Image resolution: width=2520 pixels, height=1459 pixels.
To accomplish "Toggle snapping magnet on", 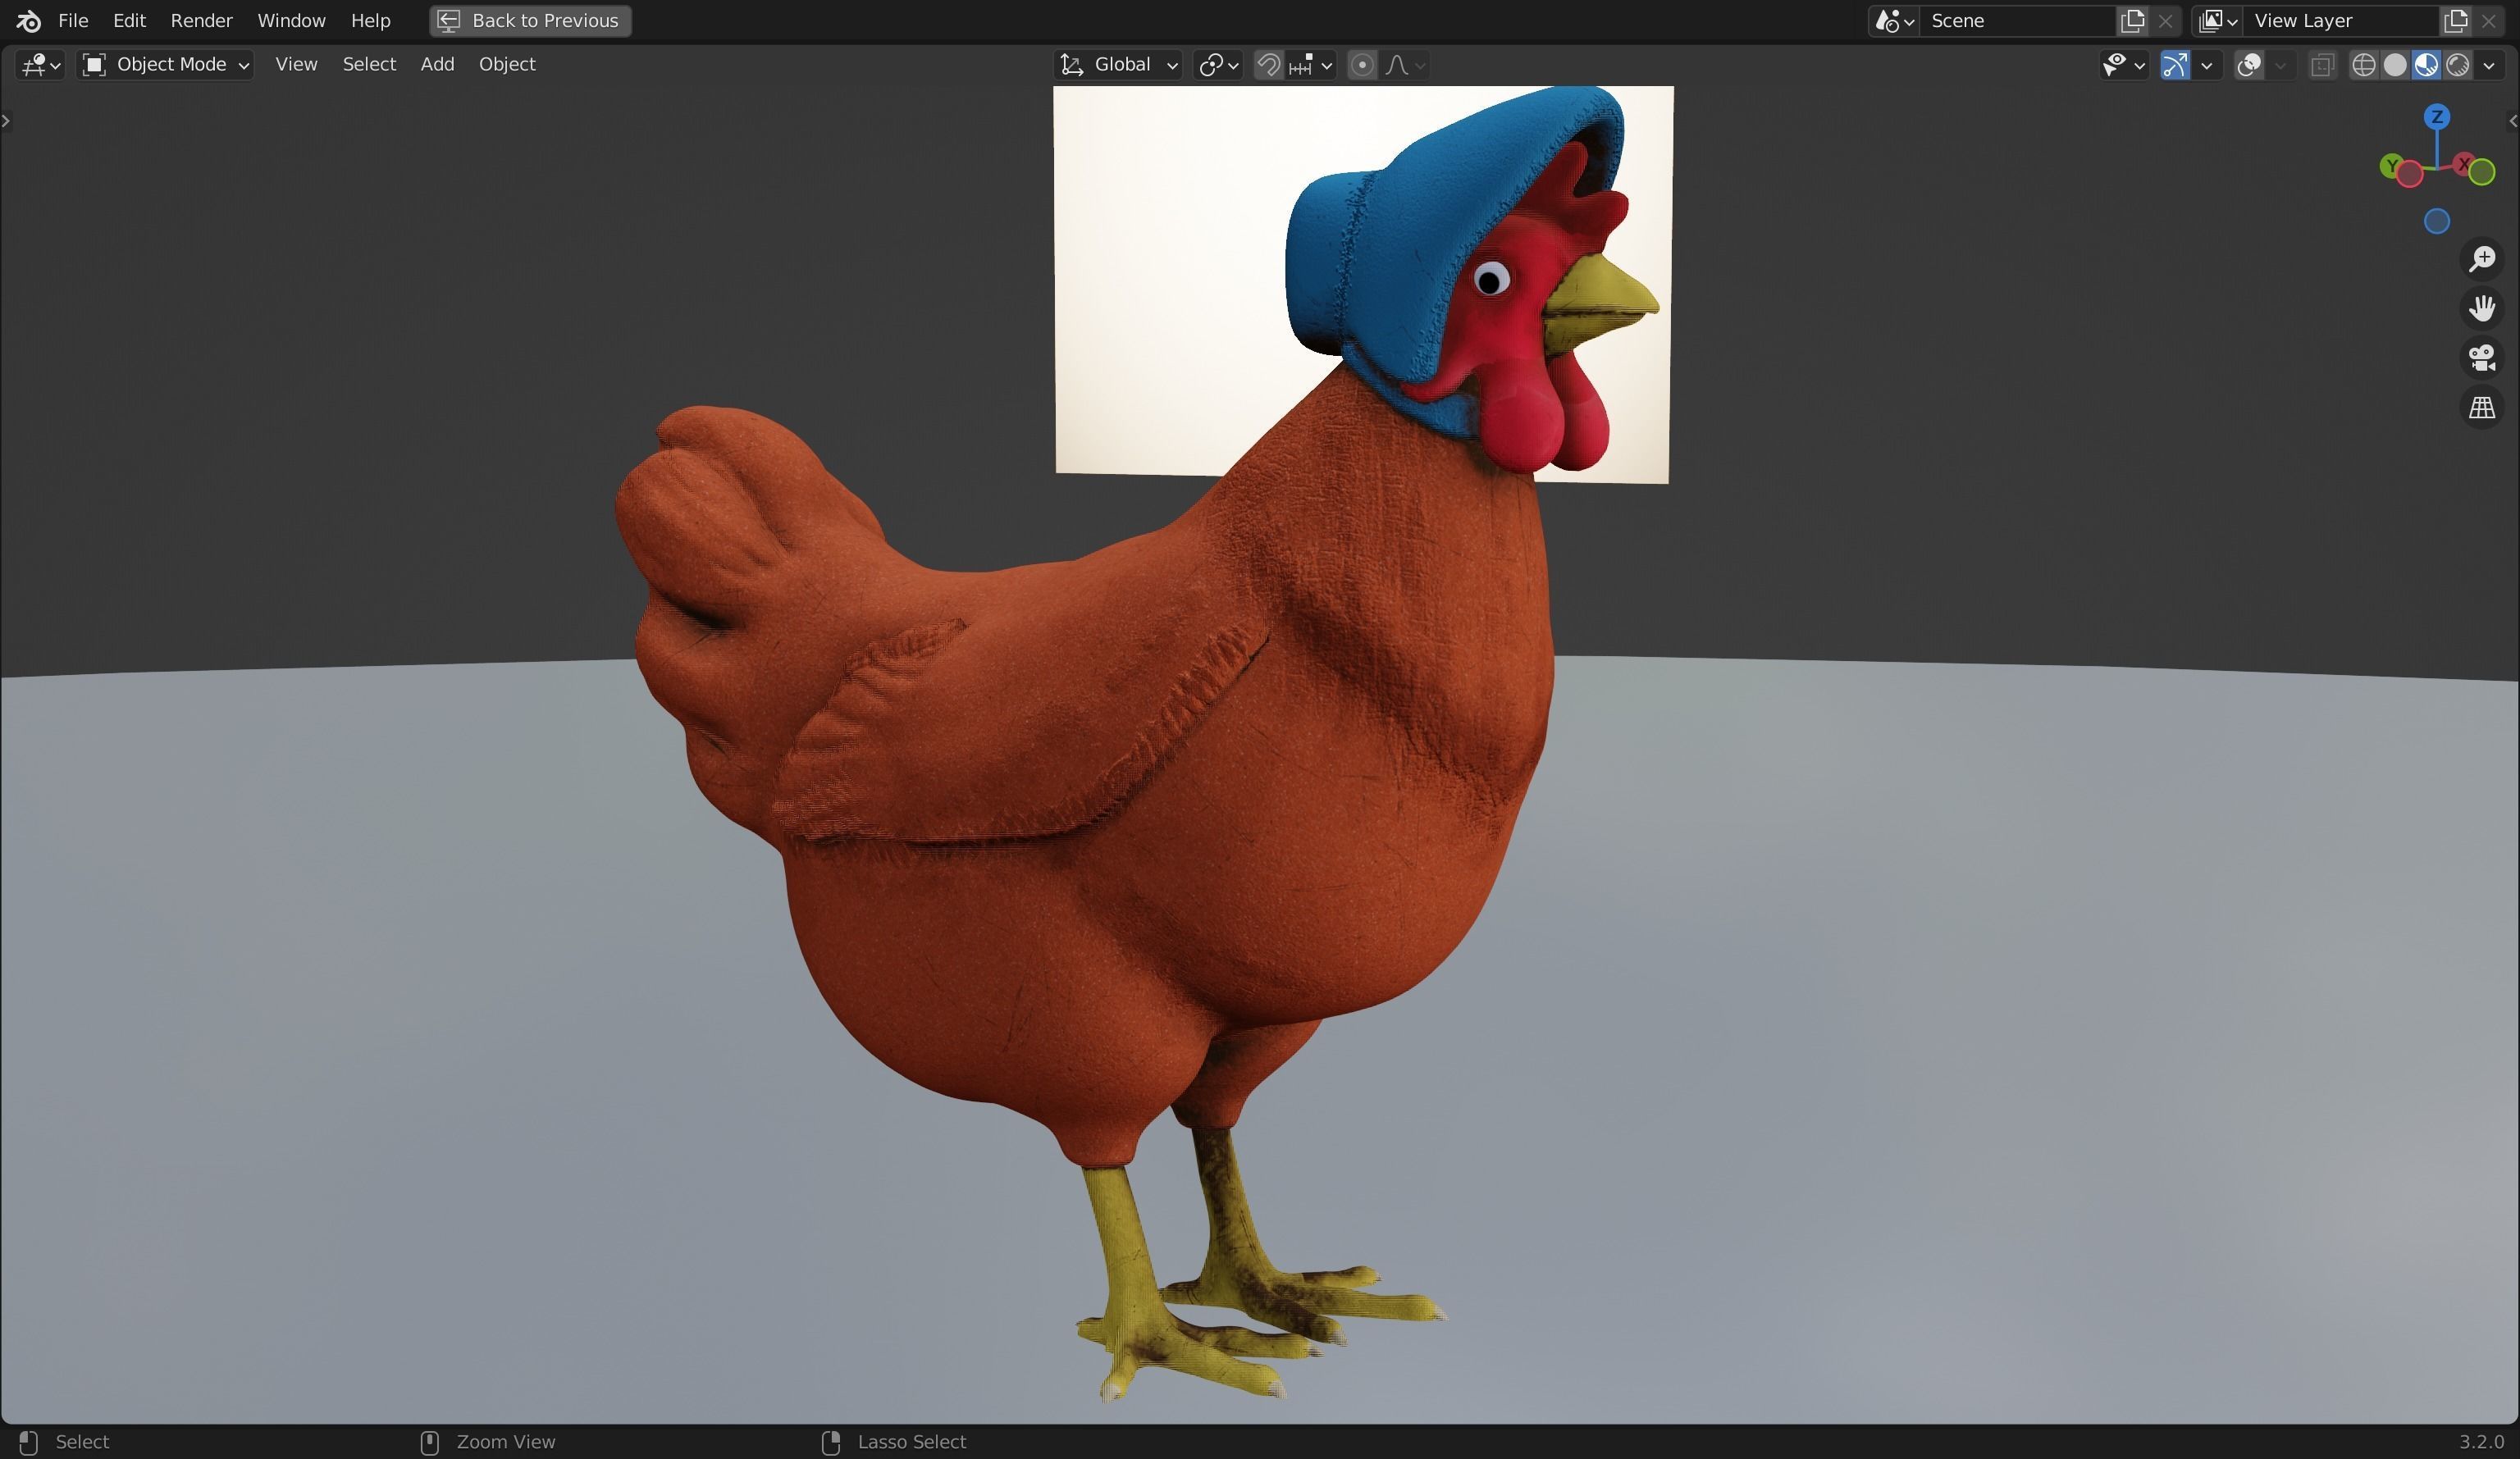I will pyautogui.click(x=1268, y=65).
